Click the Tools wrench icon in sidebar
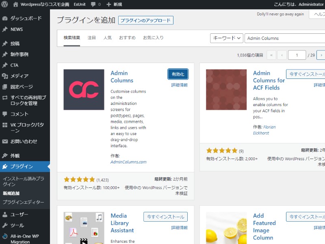This screenshot has width=325, height=244. pos(5,225)
